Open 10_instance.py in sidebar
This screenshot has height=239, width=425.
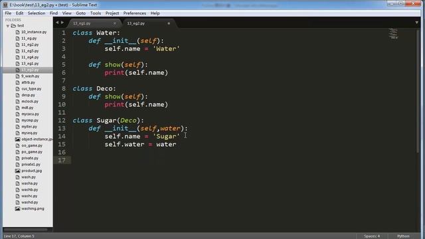(x=34, y=32)
